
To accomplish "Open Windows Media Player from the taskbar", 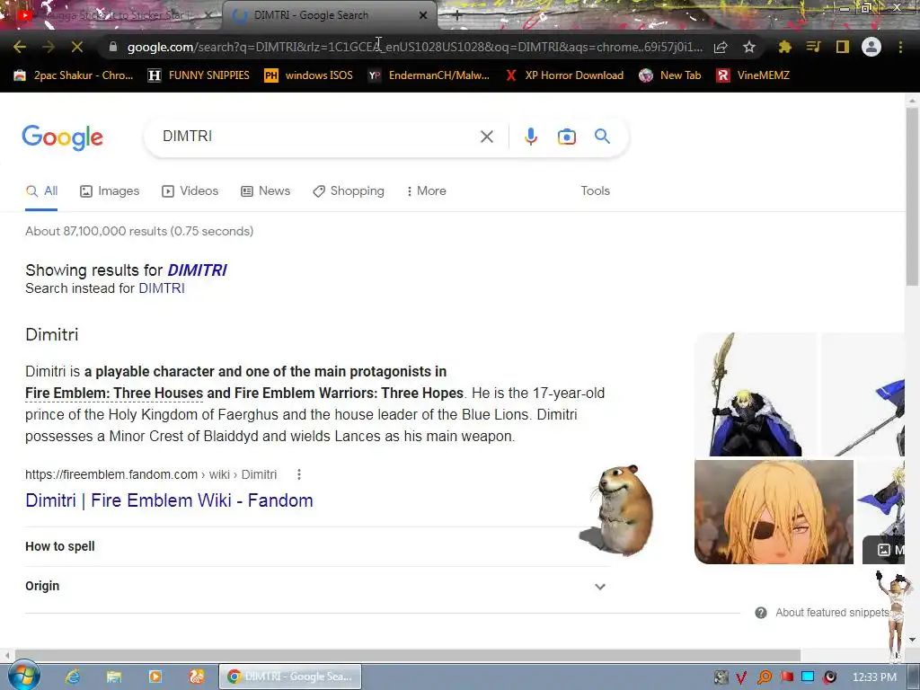I will [155, 677].
